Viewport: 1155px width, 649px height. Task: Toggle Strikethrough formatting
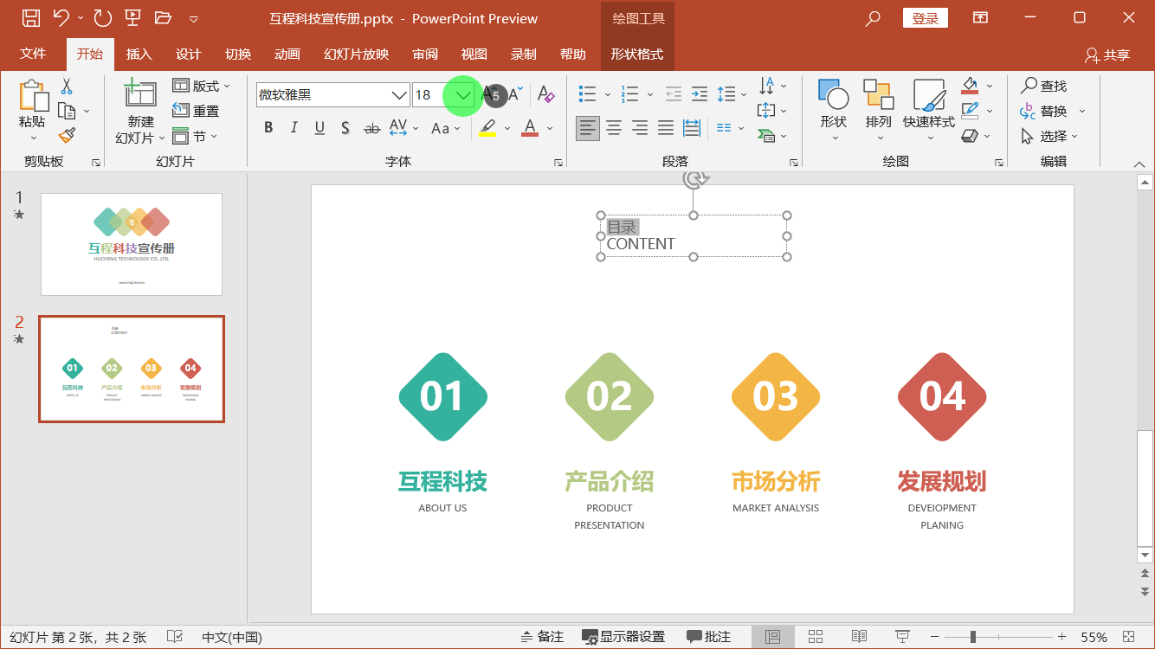[372, 128]
